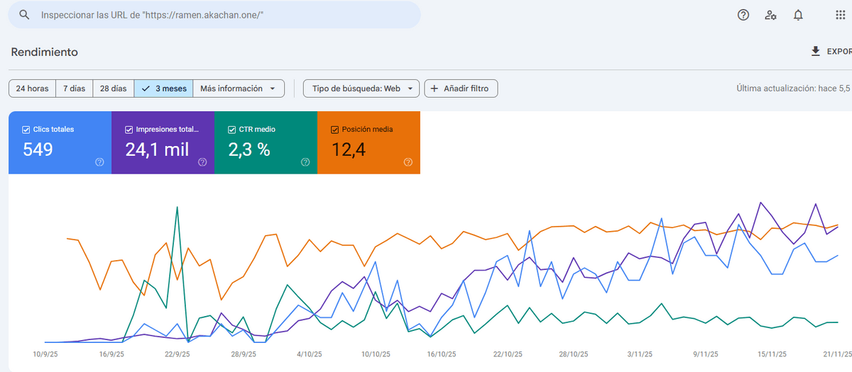
Task: Select the 7 días date range
Action: [74, 89]
